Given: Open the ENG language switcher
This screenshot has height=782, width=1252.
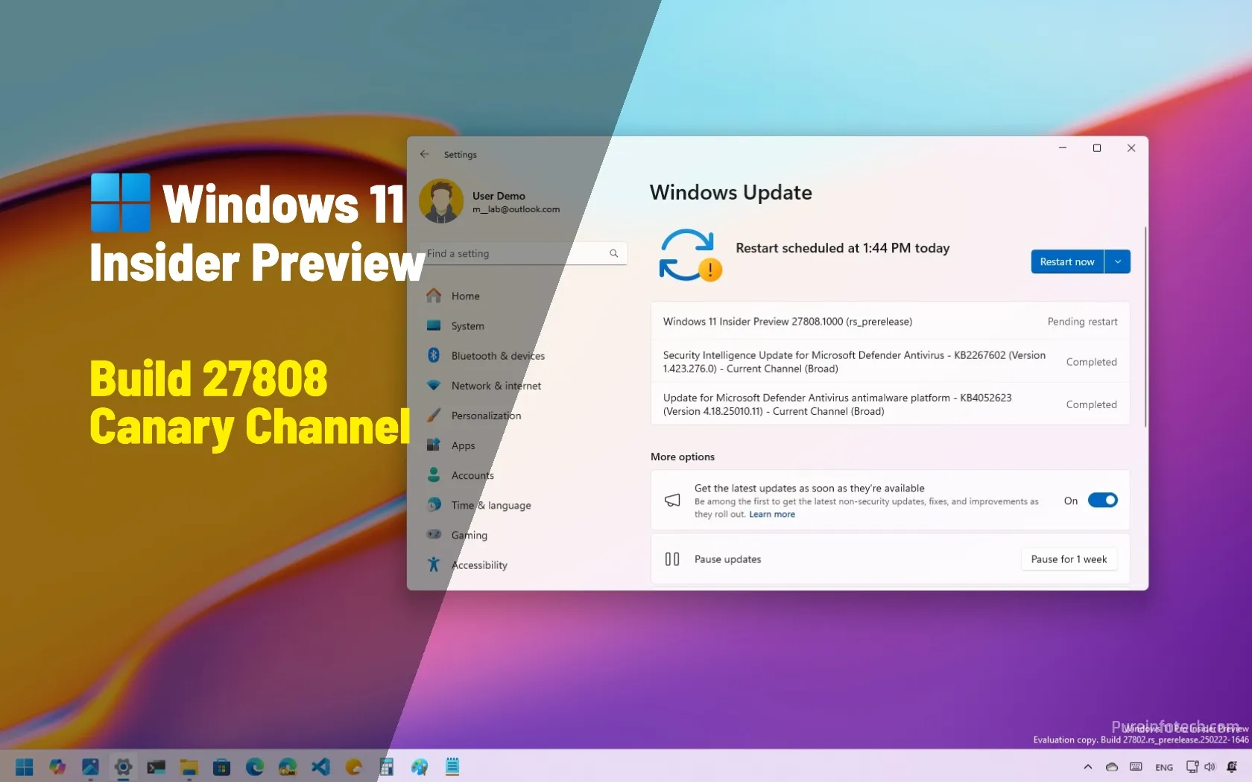Looking at the screenshot, I should tap(1164, 766).
